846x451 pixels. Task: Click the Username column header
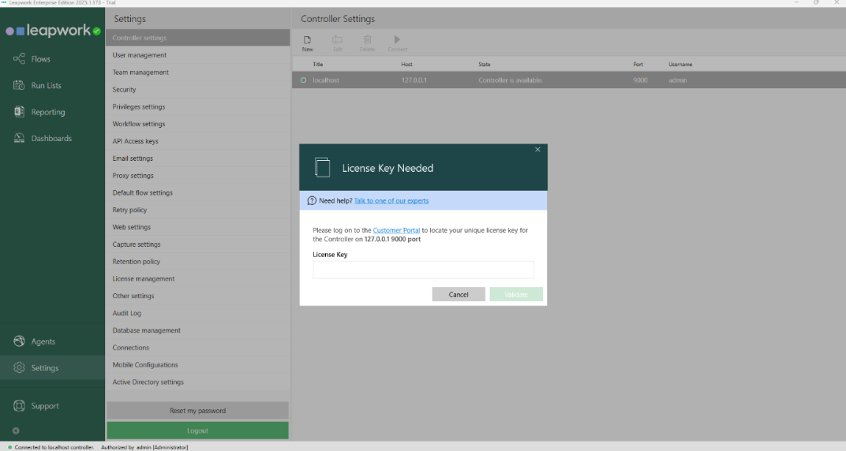click(x=680, y=64)
